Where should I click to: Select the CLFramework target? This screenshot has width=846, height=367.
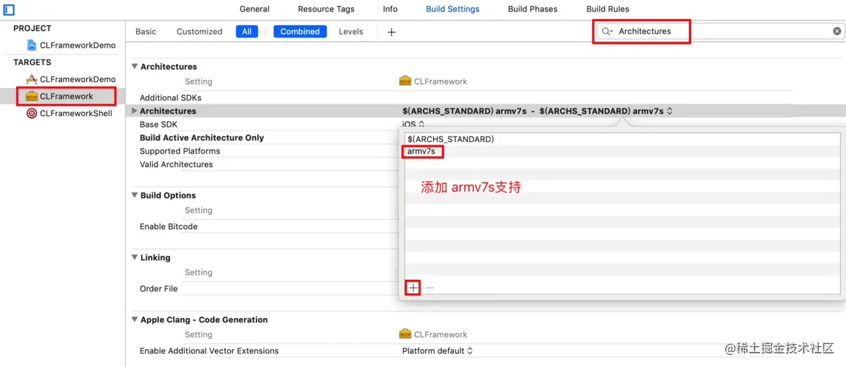[66, 96]
